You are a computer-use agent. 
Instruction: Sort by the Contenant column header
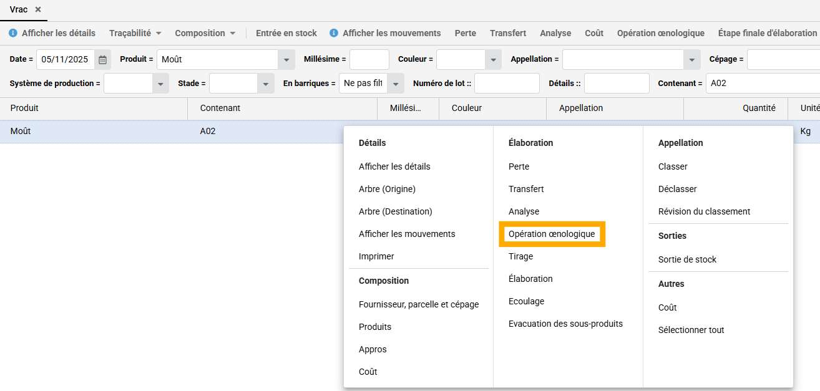click(x=220, y=108)
